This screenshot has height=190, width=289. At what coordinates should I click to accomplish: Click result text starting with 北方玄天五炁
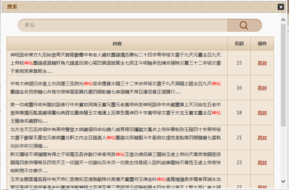pyautogui.click(x=116, y=138)
